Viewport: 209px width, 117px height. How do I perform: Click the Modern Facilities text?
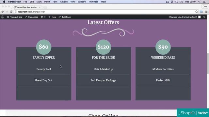(x=163, y=69)
